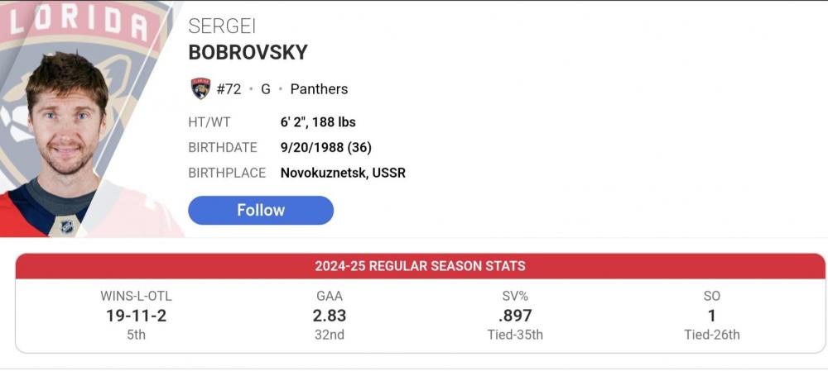This screenshot has height=371, width=828.
Task: Click the 19-11-2 wins-losses record value
Action: 137,316
